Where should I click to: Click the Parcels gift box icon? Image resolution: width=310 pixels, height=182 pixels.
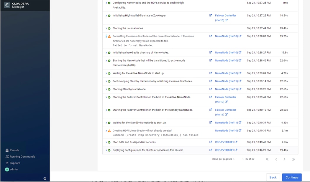pyautogui.click(x=7, y=150)
